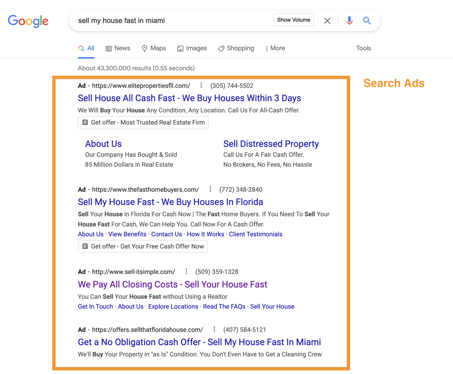Click the Get In Touch sitelink
Viewport: 453px width, 374px height.
[x=95, y=307]
